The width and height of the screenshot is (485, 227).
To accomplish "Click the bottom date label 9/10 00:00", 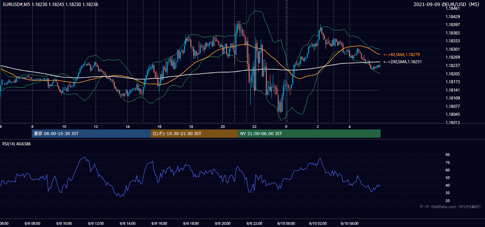I will coord(286,224).
